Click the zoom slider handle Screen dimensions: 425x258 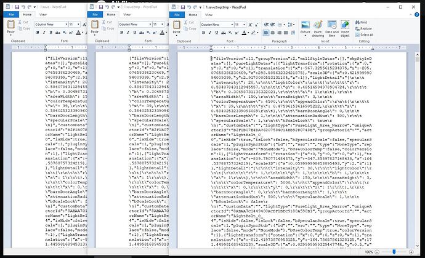click(x=394, y=252)
